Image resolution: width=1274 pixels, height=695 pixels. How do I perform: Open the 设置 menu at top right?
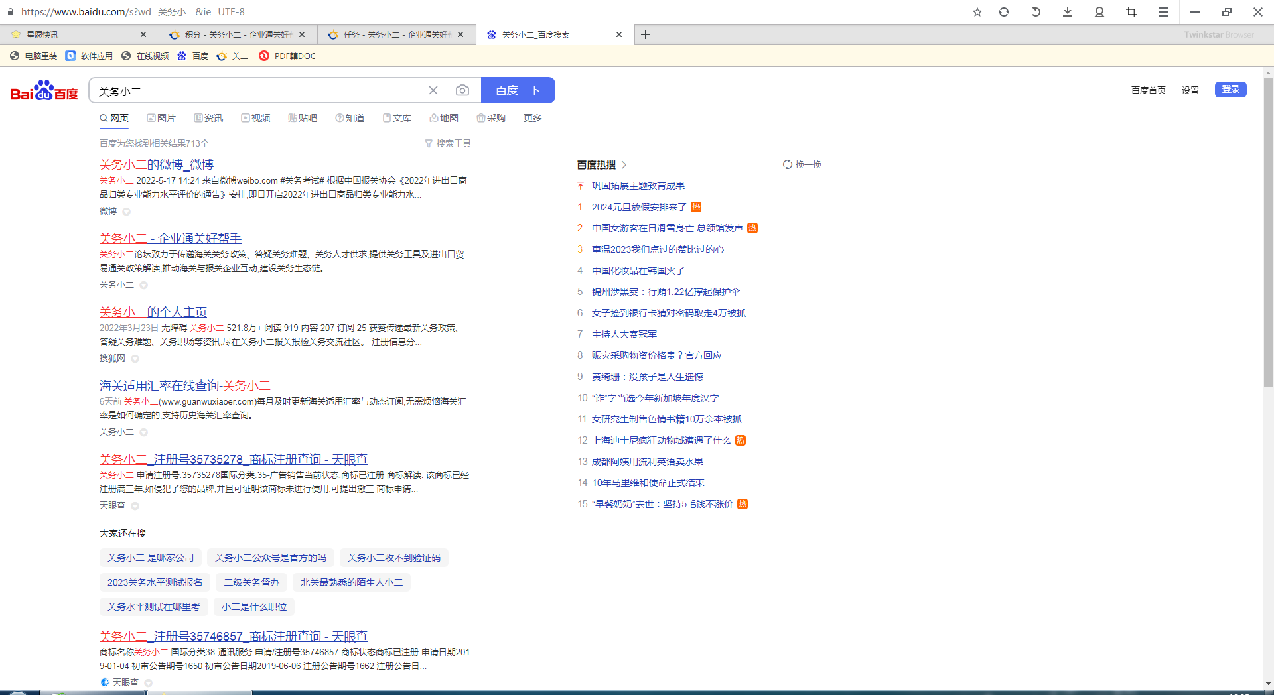1190,90
